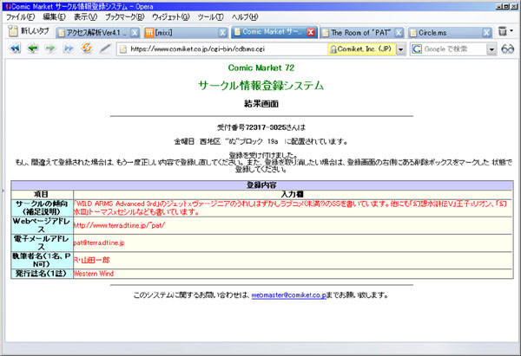Click the Opera logo in title bar
The height and width of the screenshot is (356, 521).
pyautogui.click(x=8, y=6)
